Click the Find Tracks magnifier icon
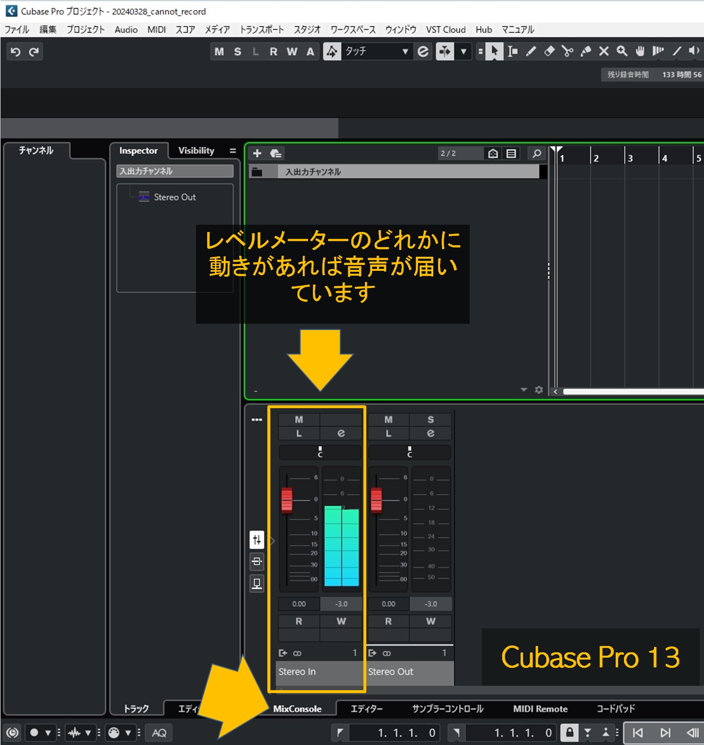Image resolution: width=704 pixels, height=745 pixels. [537, 154]
